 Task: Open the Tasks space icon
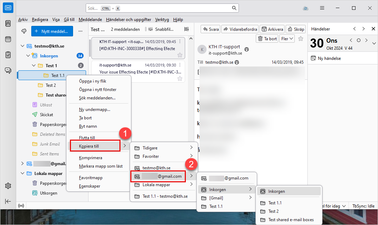tap(8, 55)
